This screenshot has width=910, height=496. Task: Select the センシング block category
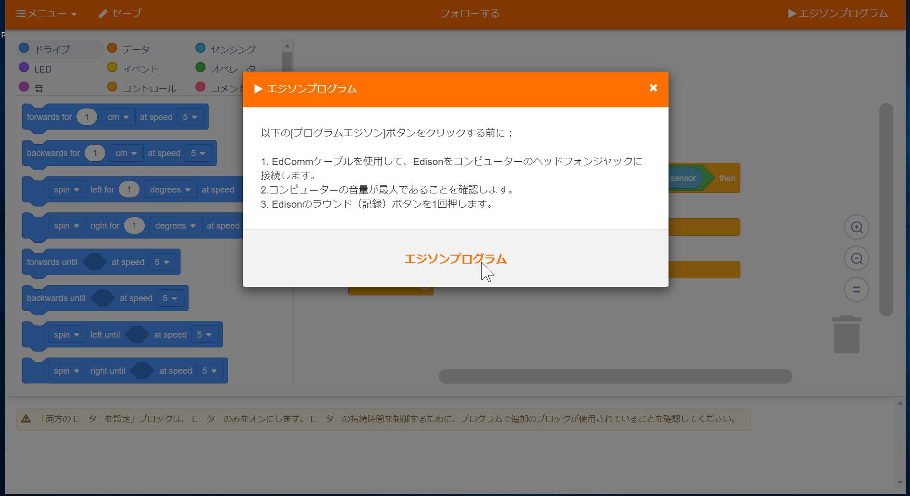(232, 49)
